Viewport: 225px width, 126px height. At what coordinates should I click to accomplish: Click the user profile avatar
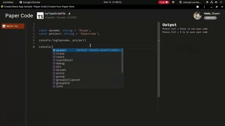pyautogui.click(x=197, y=15)
